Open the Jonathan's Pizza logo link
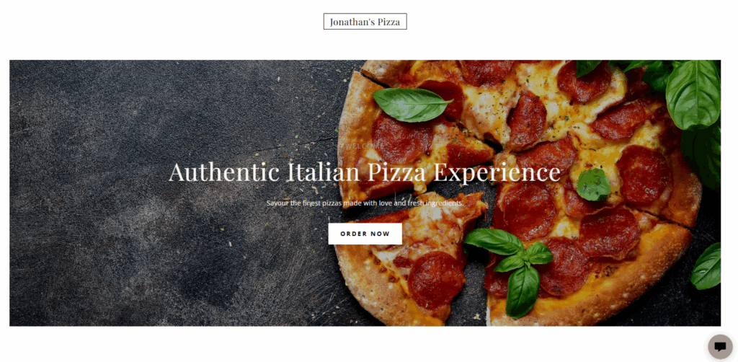This screenshot has width=738, height=362. [x=365, y=22]
